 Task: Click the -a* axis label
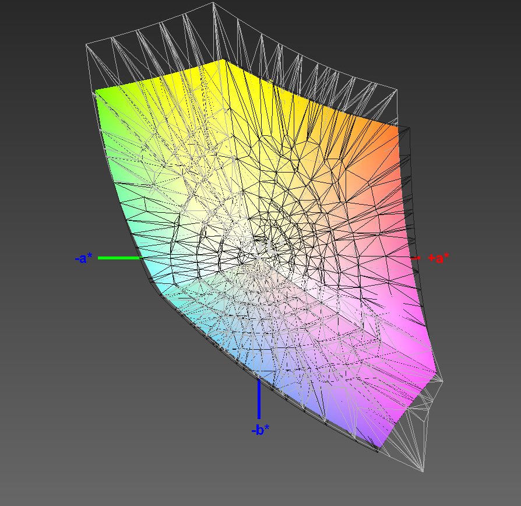[x=84, y=258]
